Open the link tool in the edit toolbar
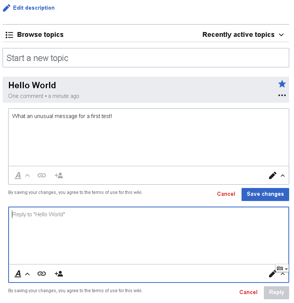Image resolution: width=294 pixels, height=303 pixels. (x=42, y=175)
